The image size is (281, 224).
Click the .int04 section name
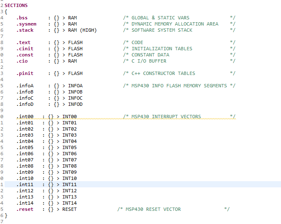pyautogui.click(x=25, y=141)
